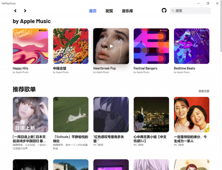Open the Happy Hits cover

30,46
